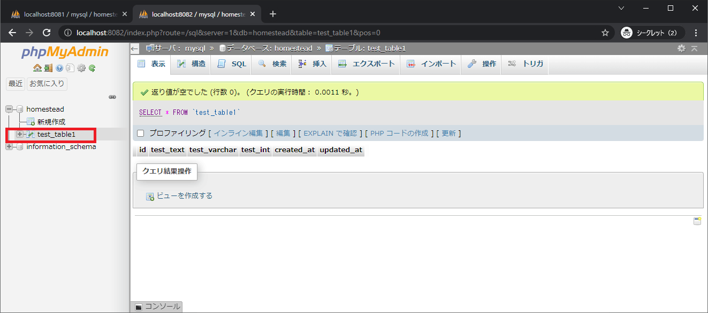Bookmark this page with star icon
Image resolution: width=708 pixels, height=313 pixels.
pos(605,33)
